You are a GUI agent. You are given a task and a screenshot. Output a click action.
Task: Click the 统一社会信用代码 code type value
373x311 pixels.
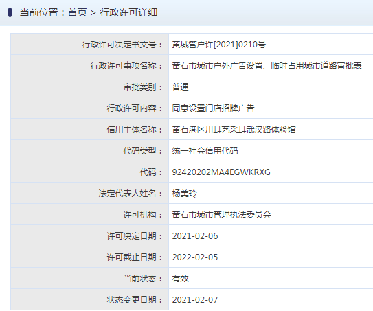[x=205, y=151]
